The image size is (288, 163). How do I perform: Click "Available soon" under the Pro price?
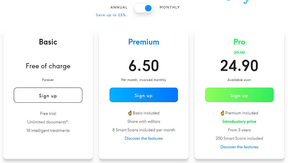[239, 80]
